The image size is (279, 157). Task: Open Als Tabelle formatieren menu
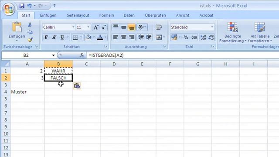click(x=260, y=32)
